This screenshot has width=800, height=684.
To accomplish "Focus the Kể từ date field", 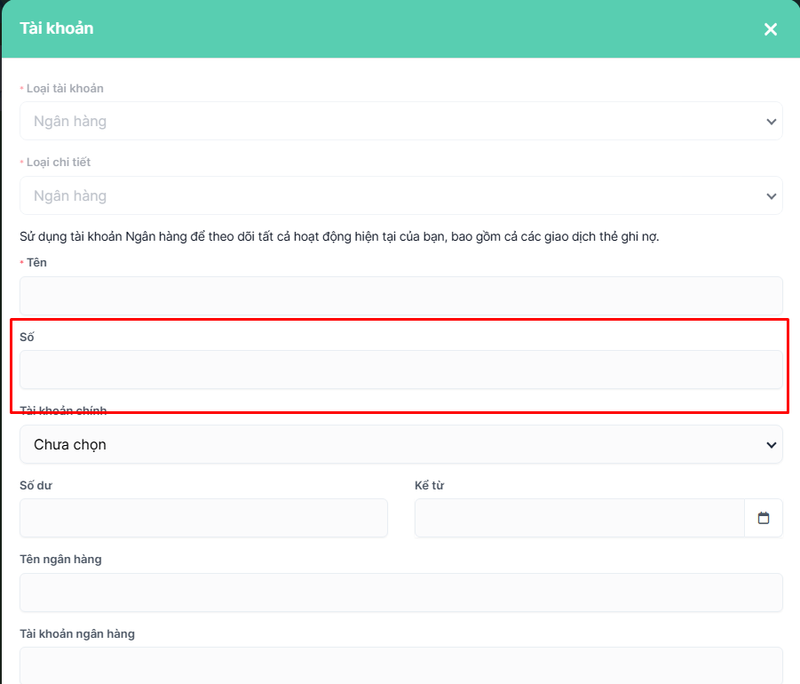I will click(579, 518).
